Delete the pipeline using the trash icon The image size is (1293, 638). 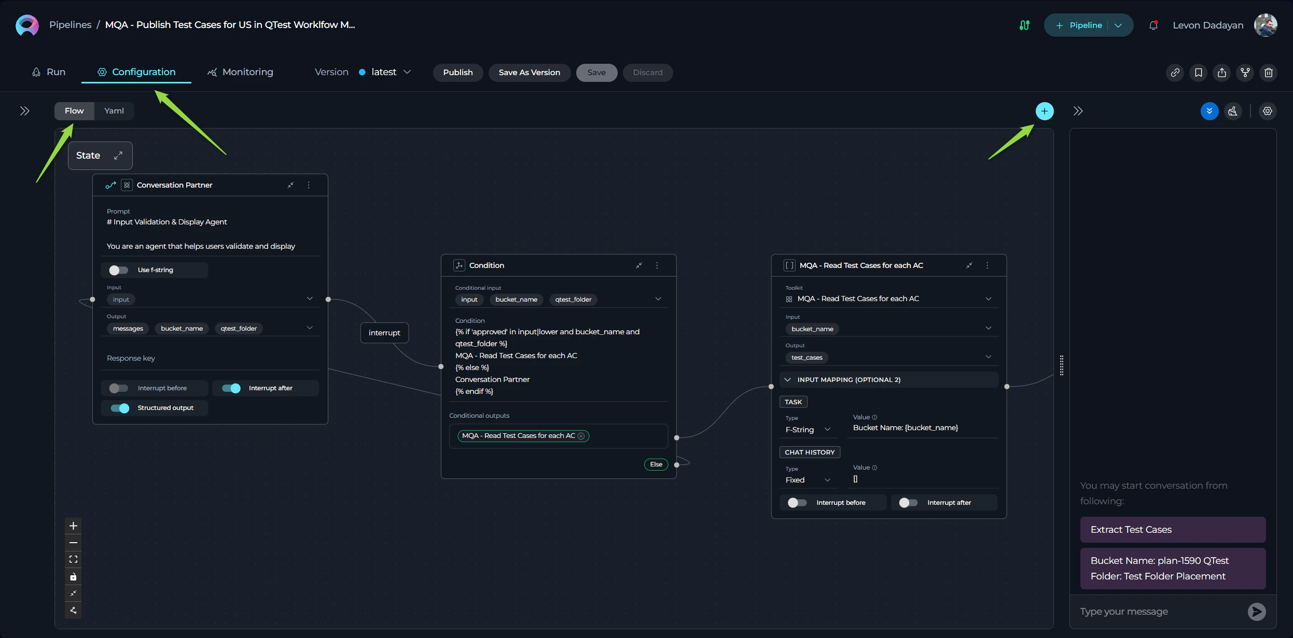click(1268, 73)
